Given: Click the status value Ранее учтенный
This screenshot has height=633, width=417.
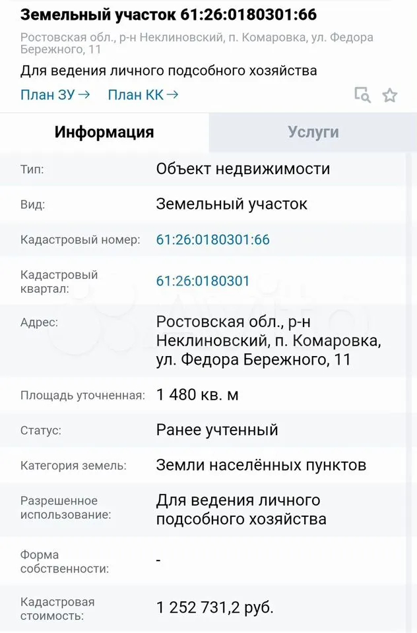Looking at the screenshot, I should tap(217, 429).
